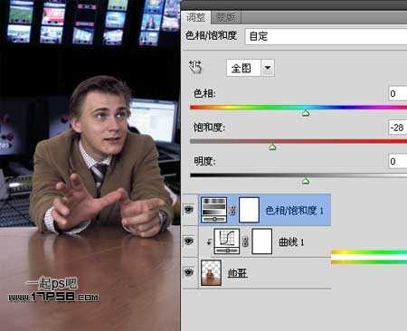
Task: Toggle visibility of the 帅哥 layer
Action: click(189, 272)
